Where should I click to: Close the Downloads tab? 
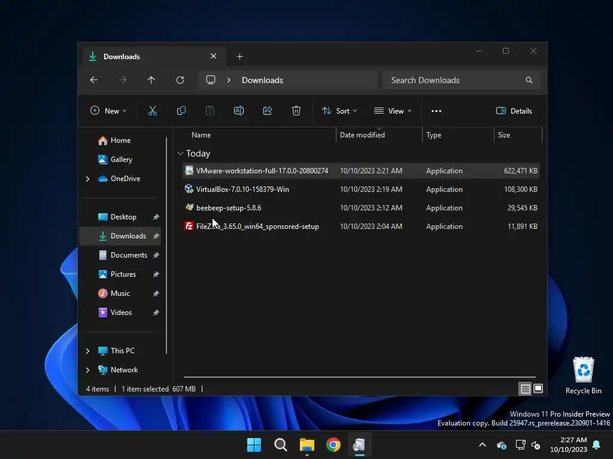tap(214, 56)
